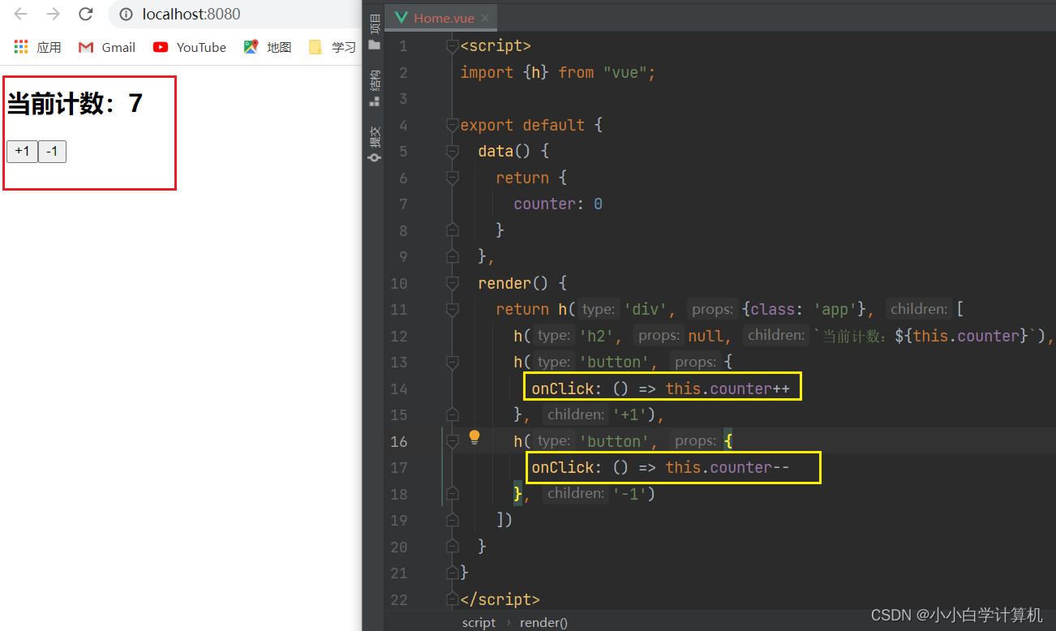Place cursor on this.counter-- in line 17
The image size is (1056, 631).
point(728,468)
